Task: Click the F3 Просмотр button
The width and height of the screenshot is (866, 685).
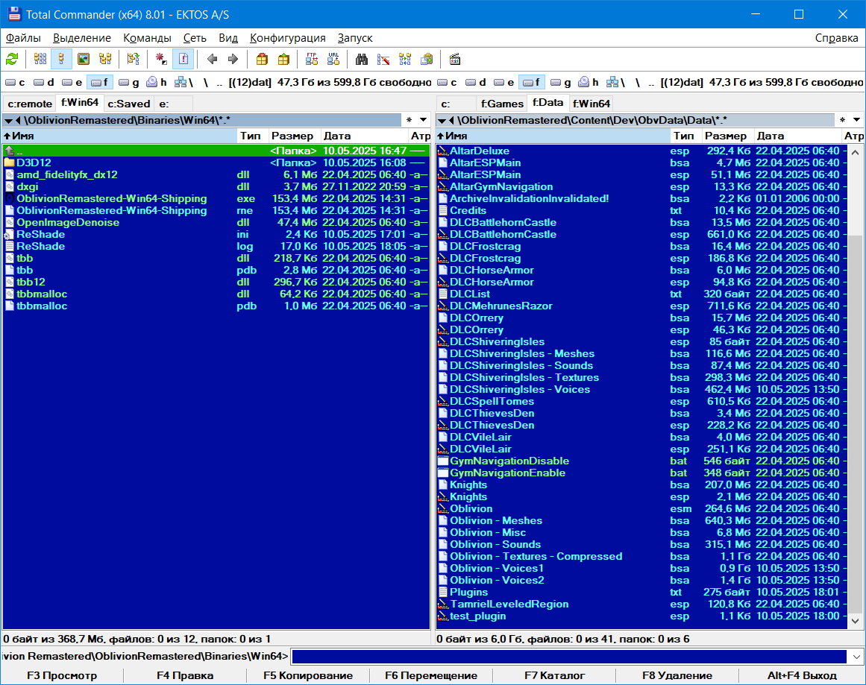Action: (62, 675)
